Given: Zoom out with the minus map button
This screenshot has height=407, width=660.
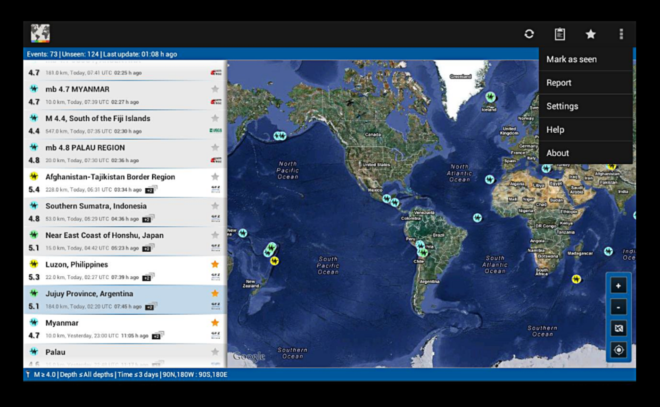Looking at the screenshot, I should tap(618, 307).
